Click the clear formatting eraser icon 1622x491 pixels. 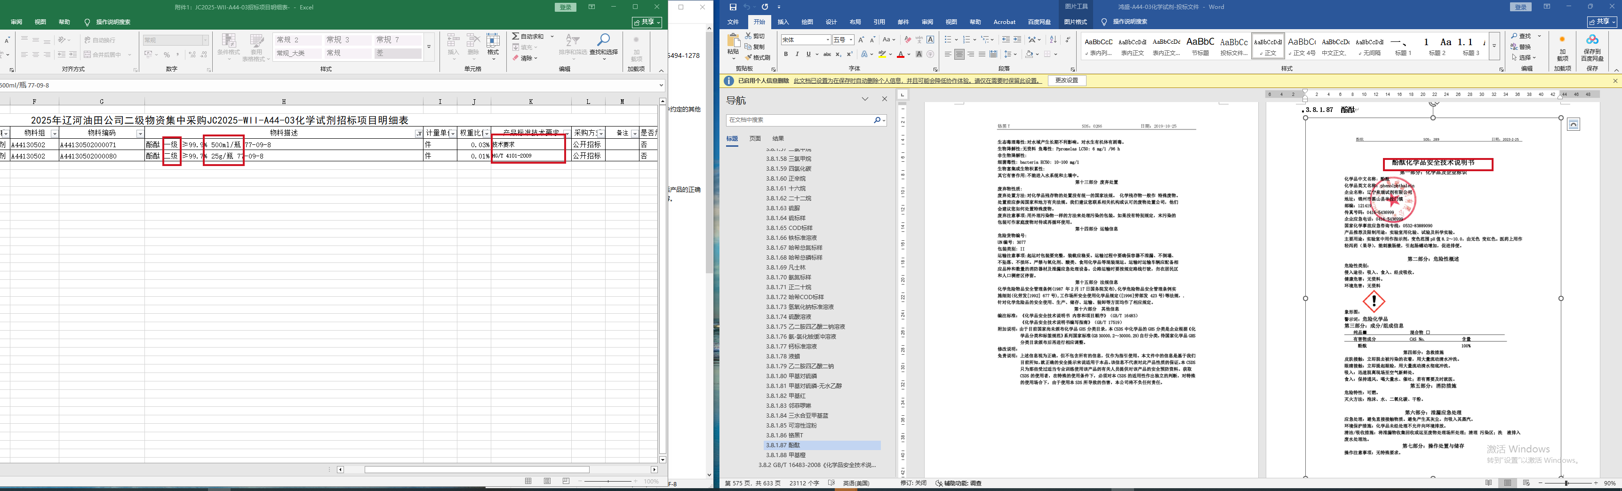click(x=907, y=40)
